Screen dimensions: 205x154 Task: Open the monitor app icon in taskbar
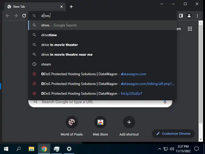57,149
